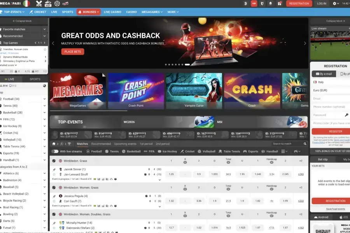The height and width of the screenshot is (233, 350).
Task: Click the search magnifier in match search
Action: (x=305, y=144)
